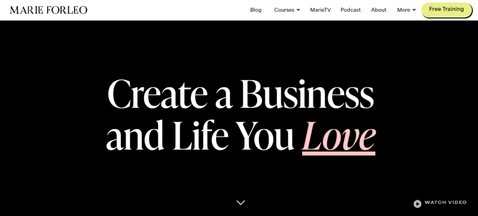
Task: Go to MarieTV
Action: coord(320,10)
